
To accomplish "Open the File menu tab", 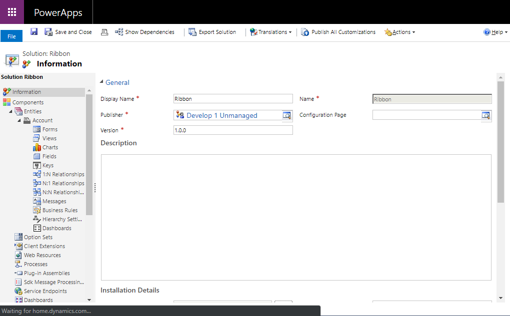I will (11, 36).
